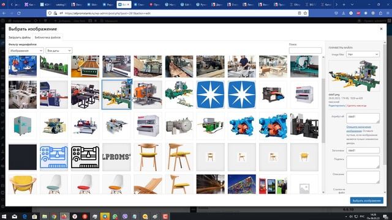Click the Подпись text area
The width and height of the screenshot is (392, 220).
(363, 162)
